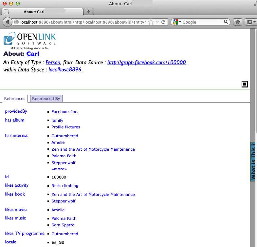Open the What Is This? side panel
Screen dimensions: 257x247
tap(253, 161)
